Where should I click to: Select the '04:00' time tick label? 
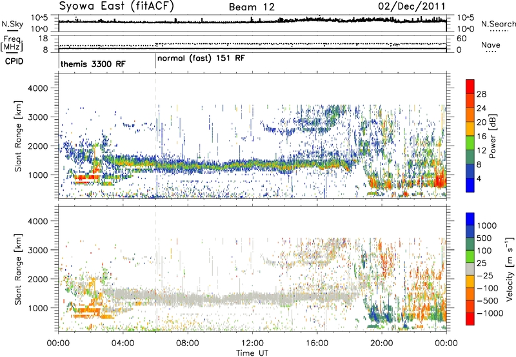pyautogui.click(x=123, y=343)
